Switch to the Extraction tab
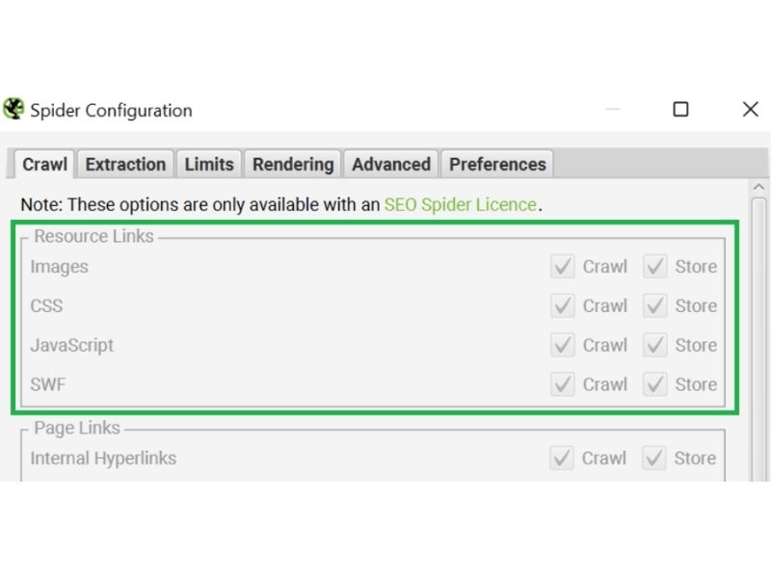Screen dimensions: 771x578 (x=125, y=164)
